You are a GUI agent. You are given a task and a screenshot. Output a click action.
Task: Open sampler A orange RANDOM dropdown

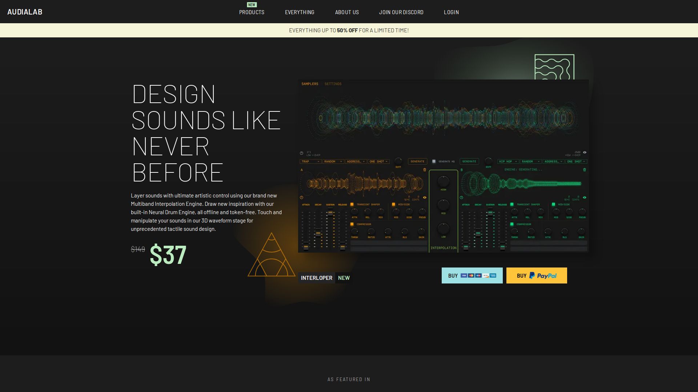click(333, 162)
